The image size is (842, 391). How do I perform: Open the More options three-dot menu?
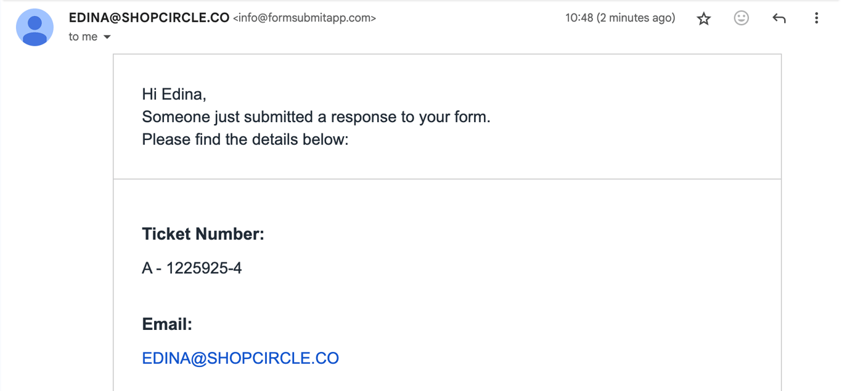pos(816,19)
